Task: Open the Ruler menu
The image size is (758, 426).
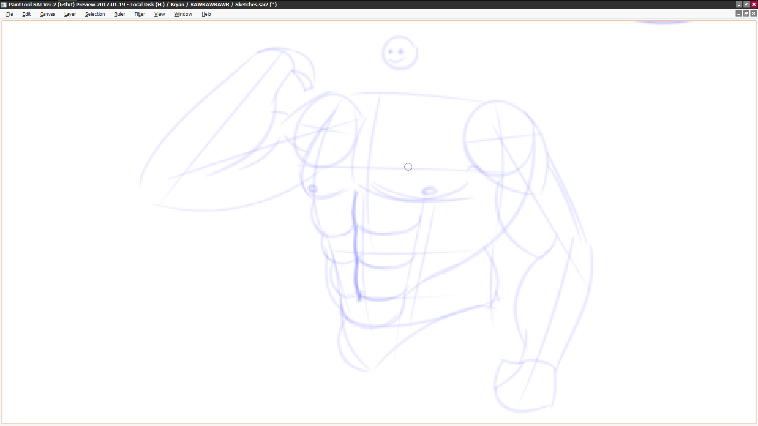Action: click(120, 14)
